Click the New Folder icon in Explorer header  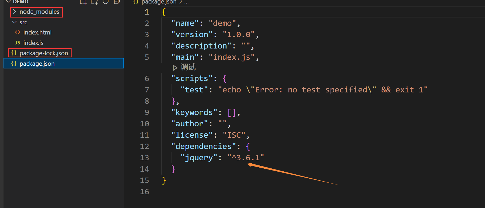click(x=94, y=2)
